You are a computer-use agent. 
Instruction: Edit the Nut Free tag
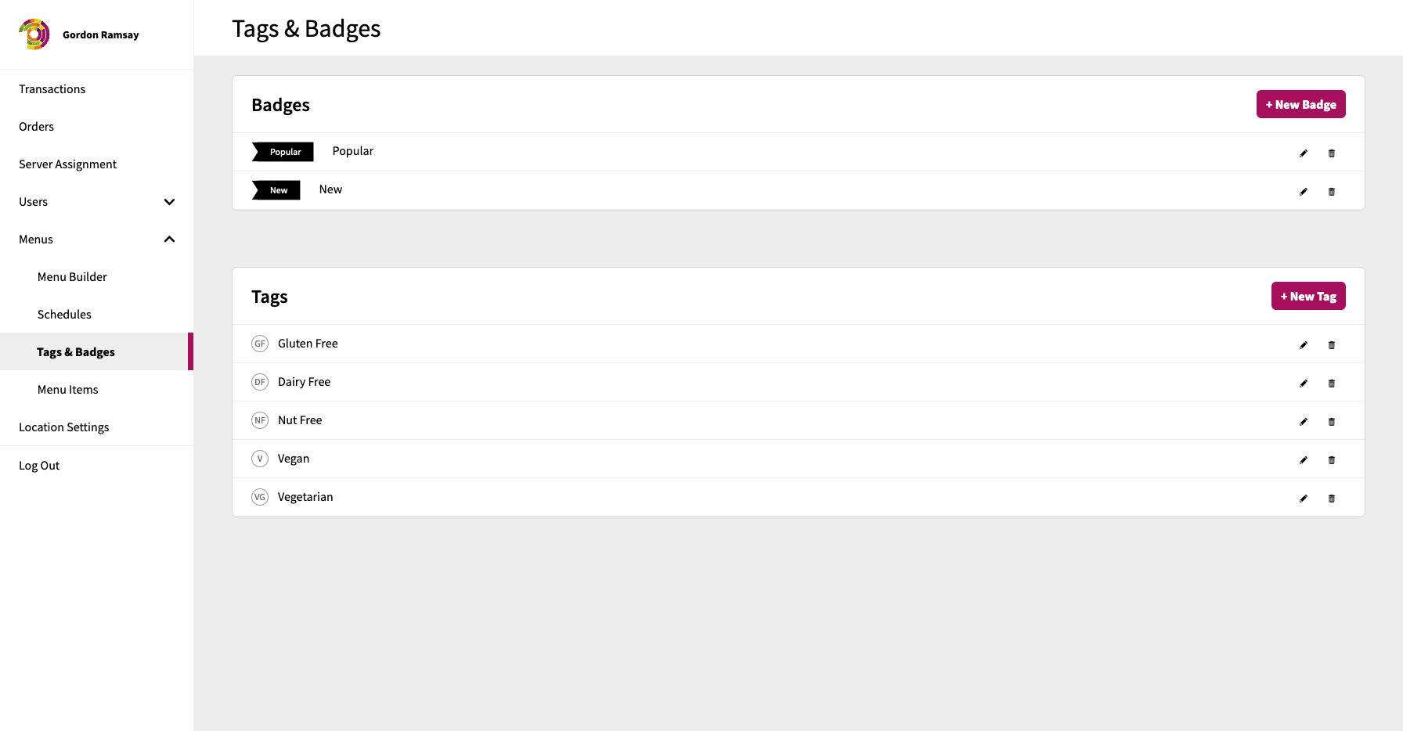click(1304, 422)
